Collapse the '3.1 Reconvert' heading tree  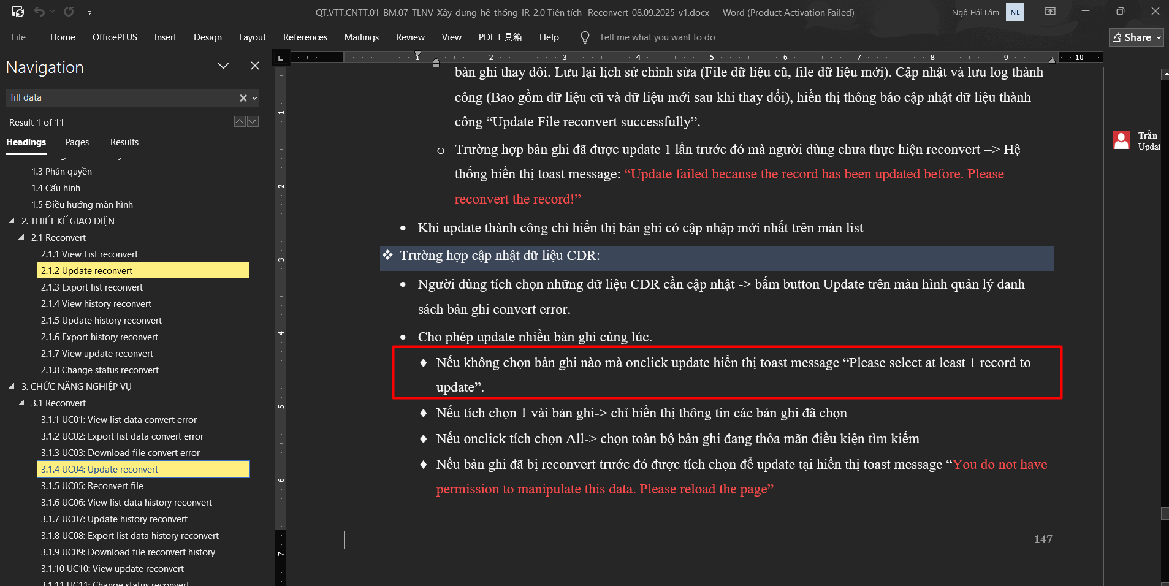(x=21, y=403)
